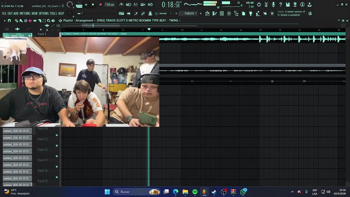Add new pattern with plus button
350x197 pixels.
(200, 13)
